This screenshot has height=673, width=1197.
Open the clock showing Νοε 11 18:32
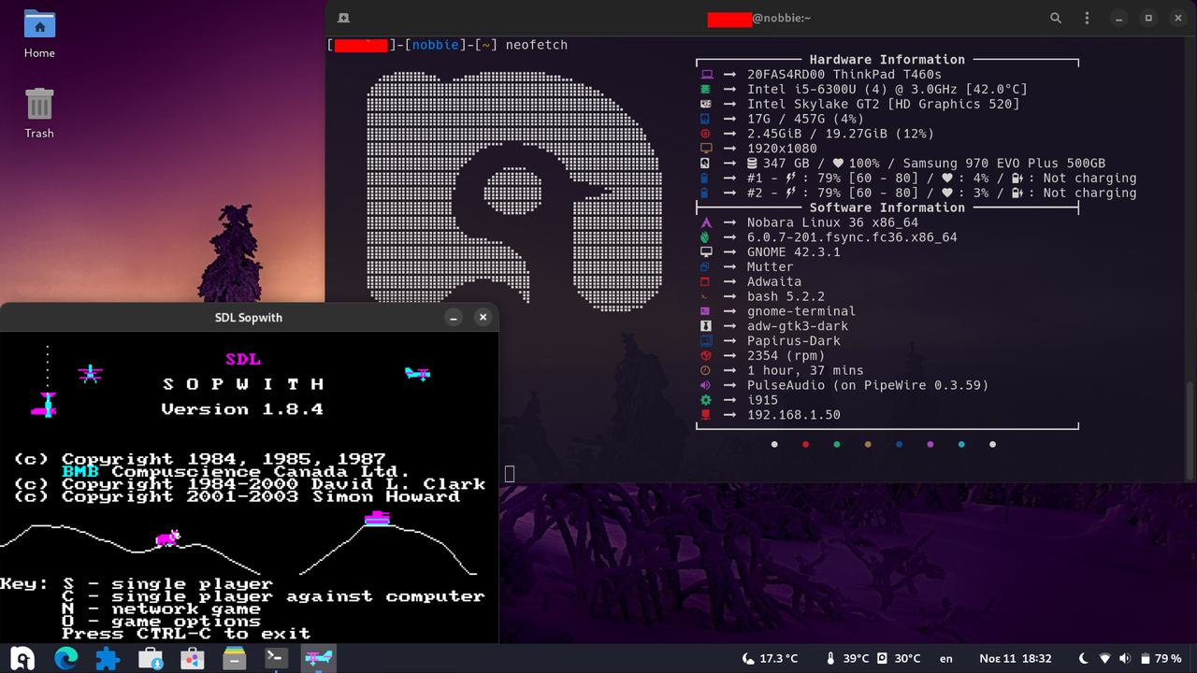coord(1016,659)
